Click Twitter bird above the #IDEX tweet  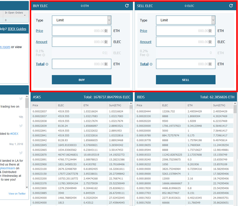coord(21,126)
